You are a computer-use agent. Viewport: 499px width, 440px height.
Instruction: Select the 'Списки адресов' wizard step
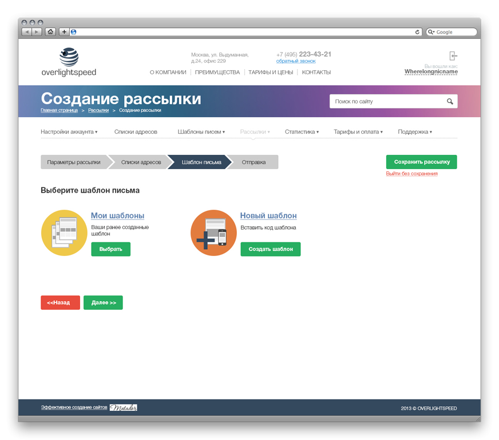(141, 162)
